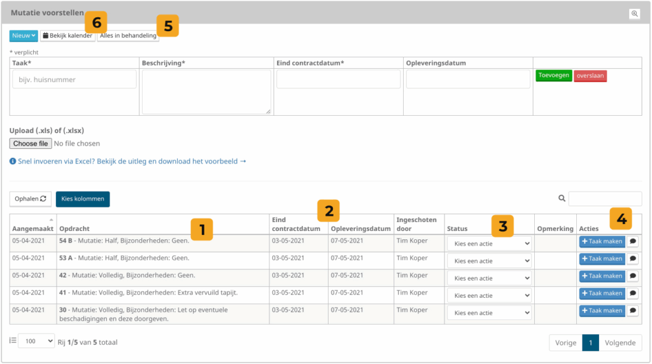Open rows-per-page dropdown showing 100
This screenshot has height=364, width=652.
pyautogui.click(x=36, y=342)
